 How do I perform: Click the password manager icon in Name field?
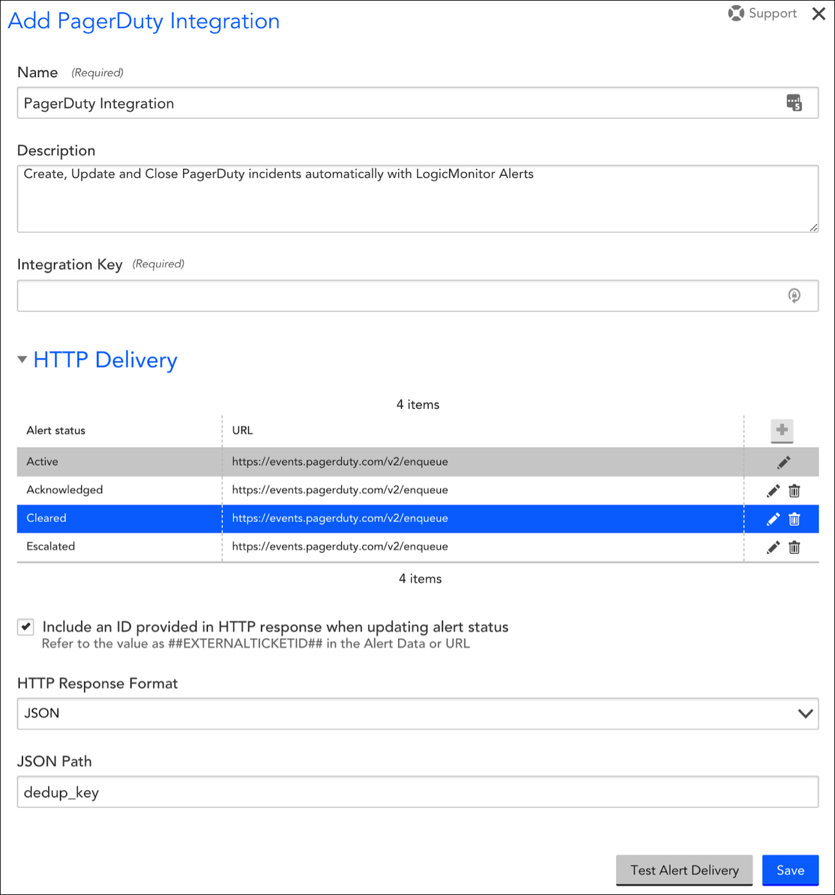pos(795,103)
